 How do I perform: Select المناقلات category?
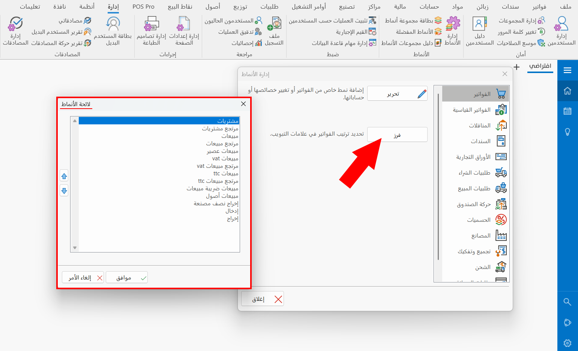pos(475,125)
